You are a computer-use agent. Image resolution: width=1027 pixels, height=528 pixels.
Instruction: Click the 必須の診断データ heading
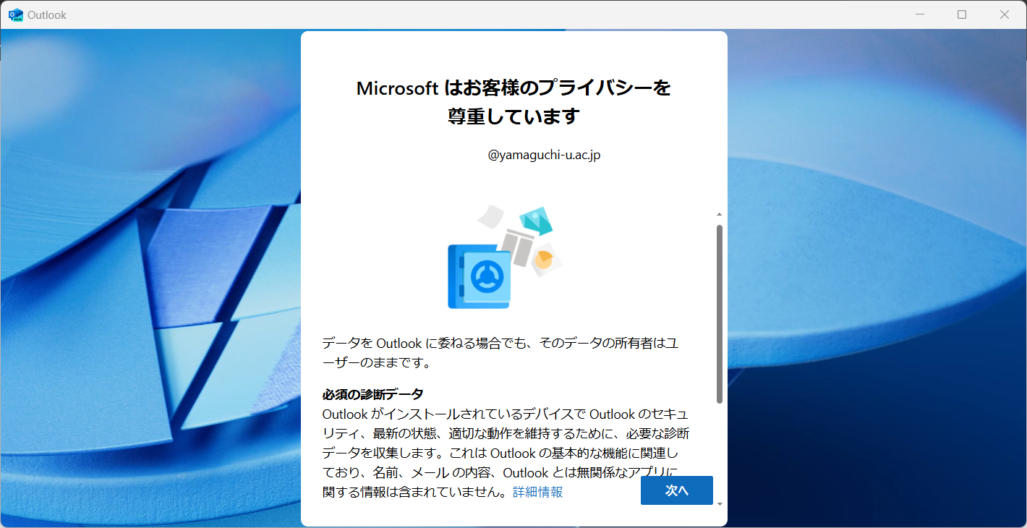[372, 394]
